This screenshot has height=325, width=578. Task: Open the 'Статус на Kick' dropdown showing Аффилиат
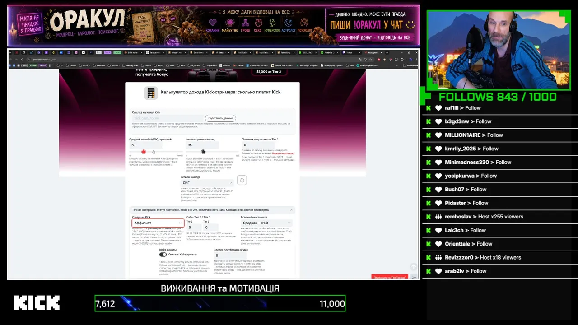tap(158, 223)
